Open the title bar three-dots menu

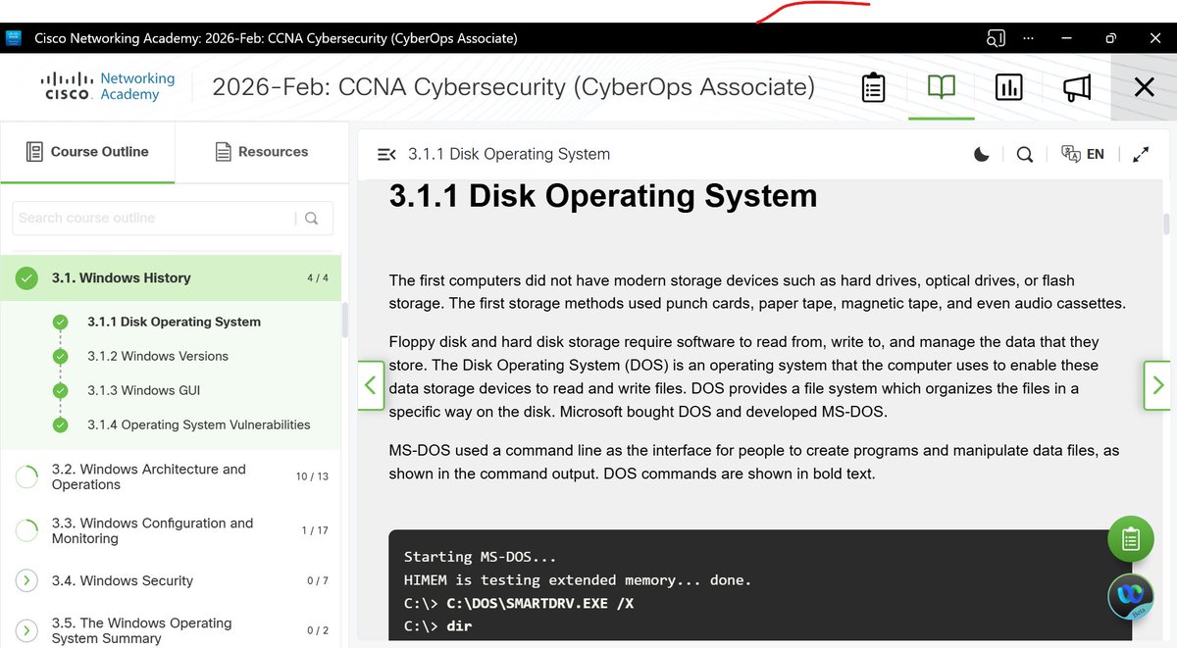tap(1028, 38)
